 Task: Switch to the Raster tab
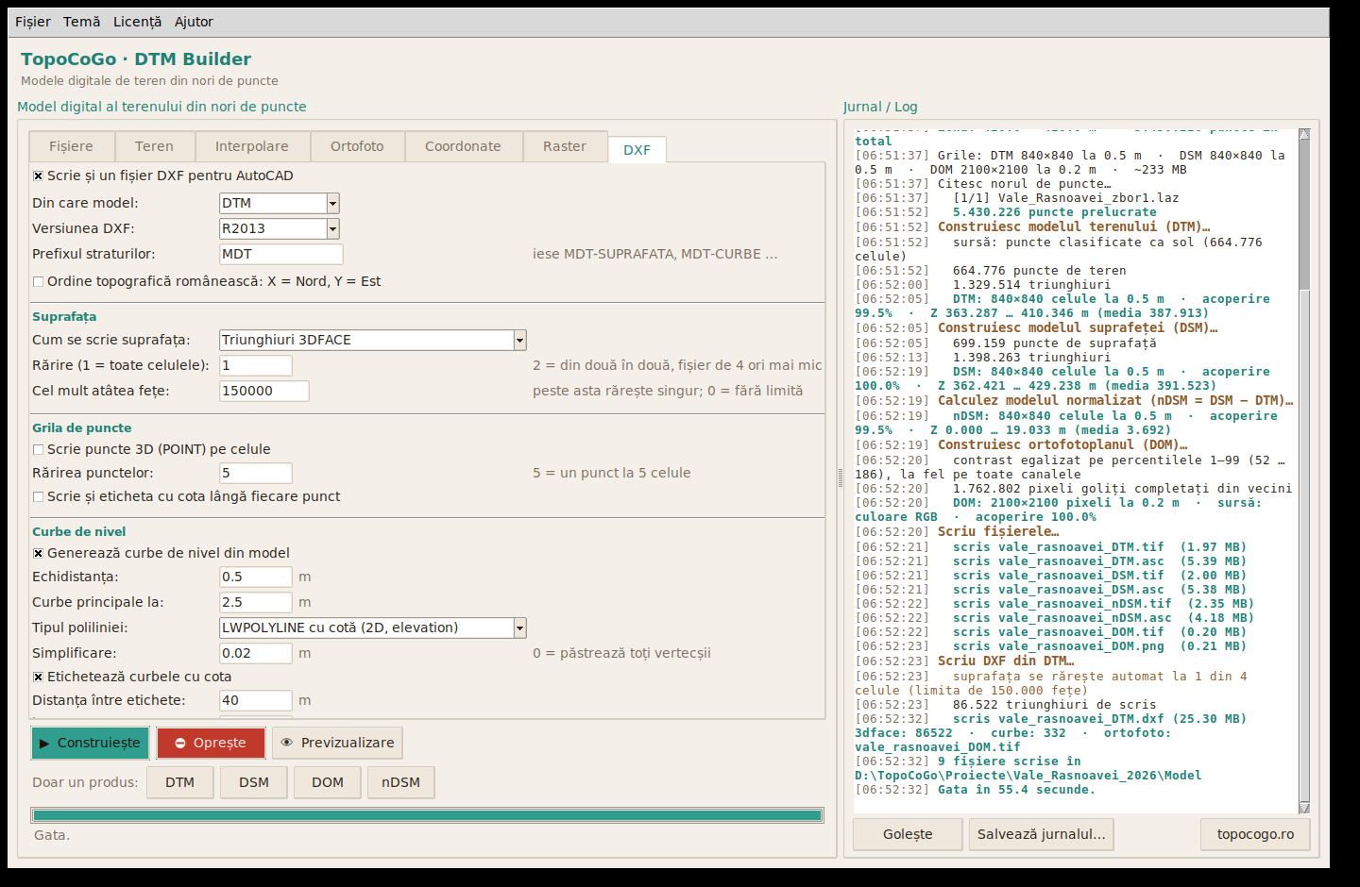565,146
